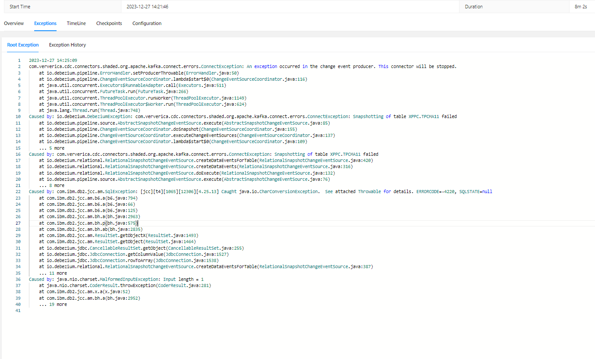The height and width of the screenshot is (359, 595).
Task: Click the '... 5 more' line
Action: (52, 148)
